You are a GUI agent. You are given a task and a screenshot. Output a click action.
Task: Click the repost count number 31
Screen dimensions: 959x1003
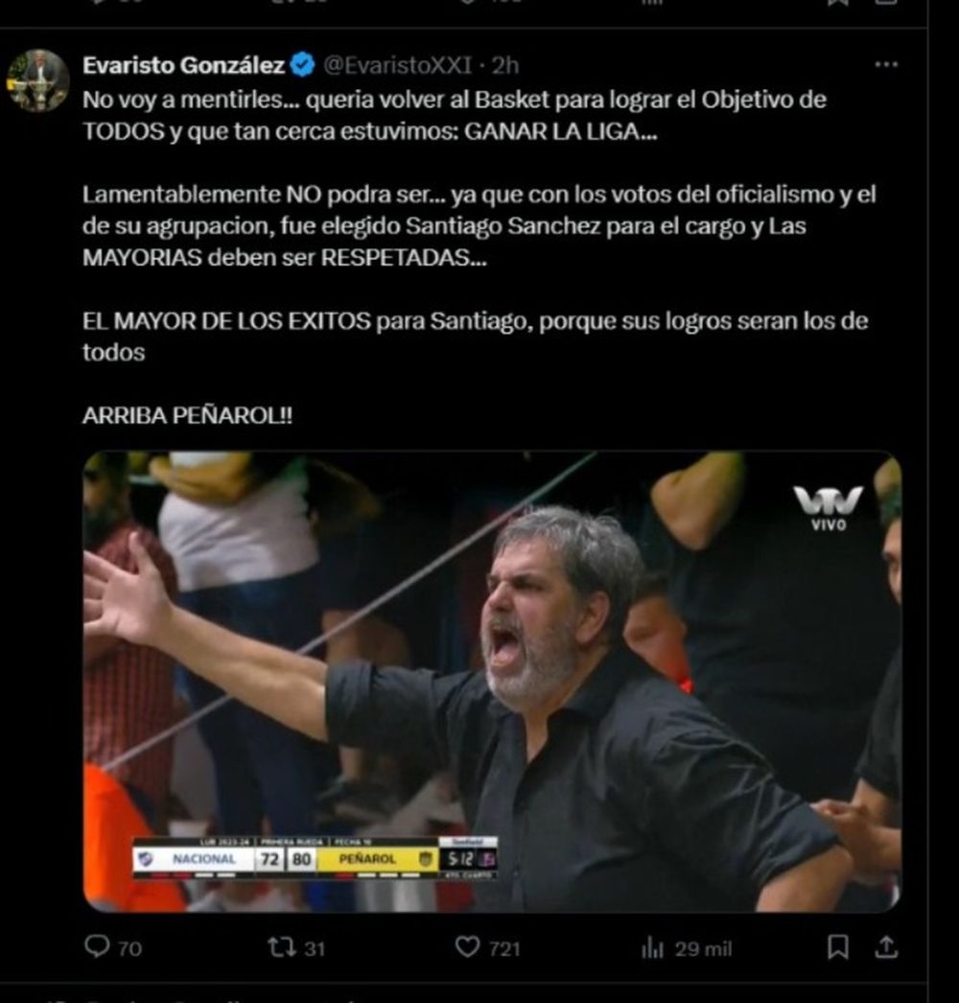[x=315, y=948]
